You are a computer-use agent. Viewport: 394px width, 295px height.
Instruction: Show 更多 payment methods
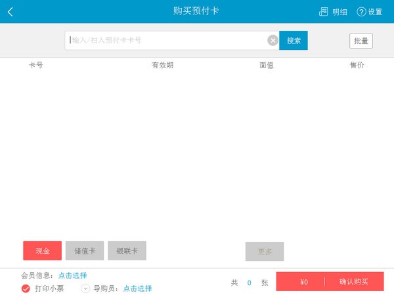tap(265, 251)
